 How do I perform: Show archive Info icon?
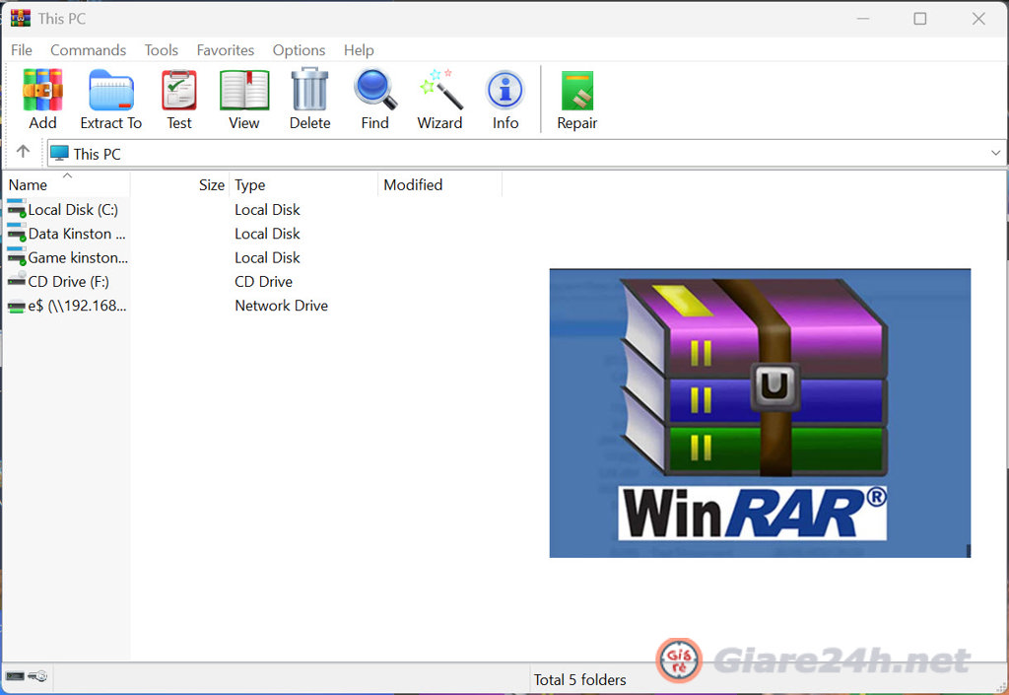point(505,91)
